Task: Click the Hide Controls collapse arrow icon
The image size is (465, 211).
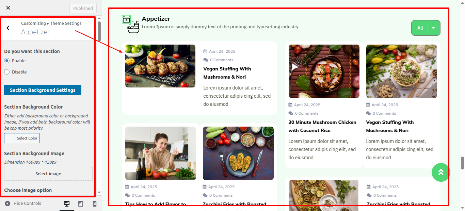Action: [x=7, y=204]
